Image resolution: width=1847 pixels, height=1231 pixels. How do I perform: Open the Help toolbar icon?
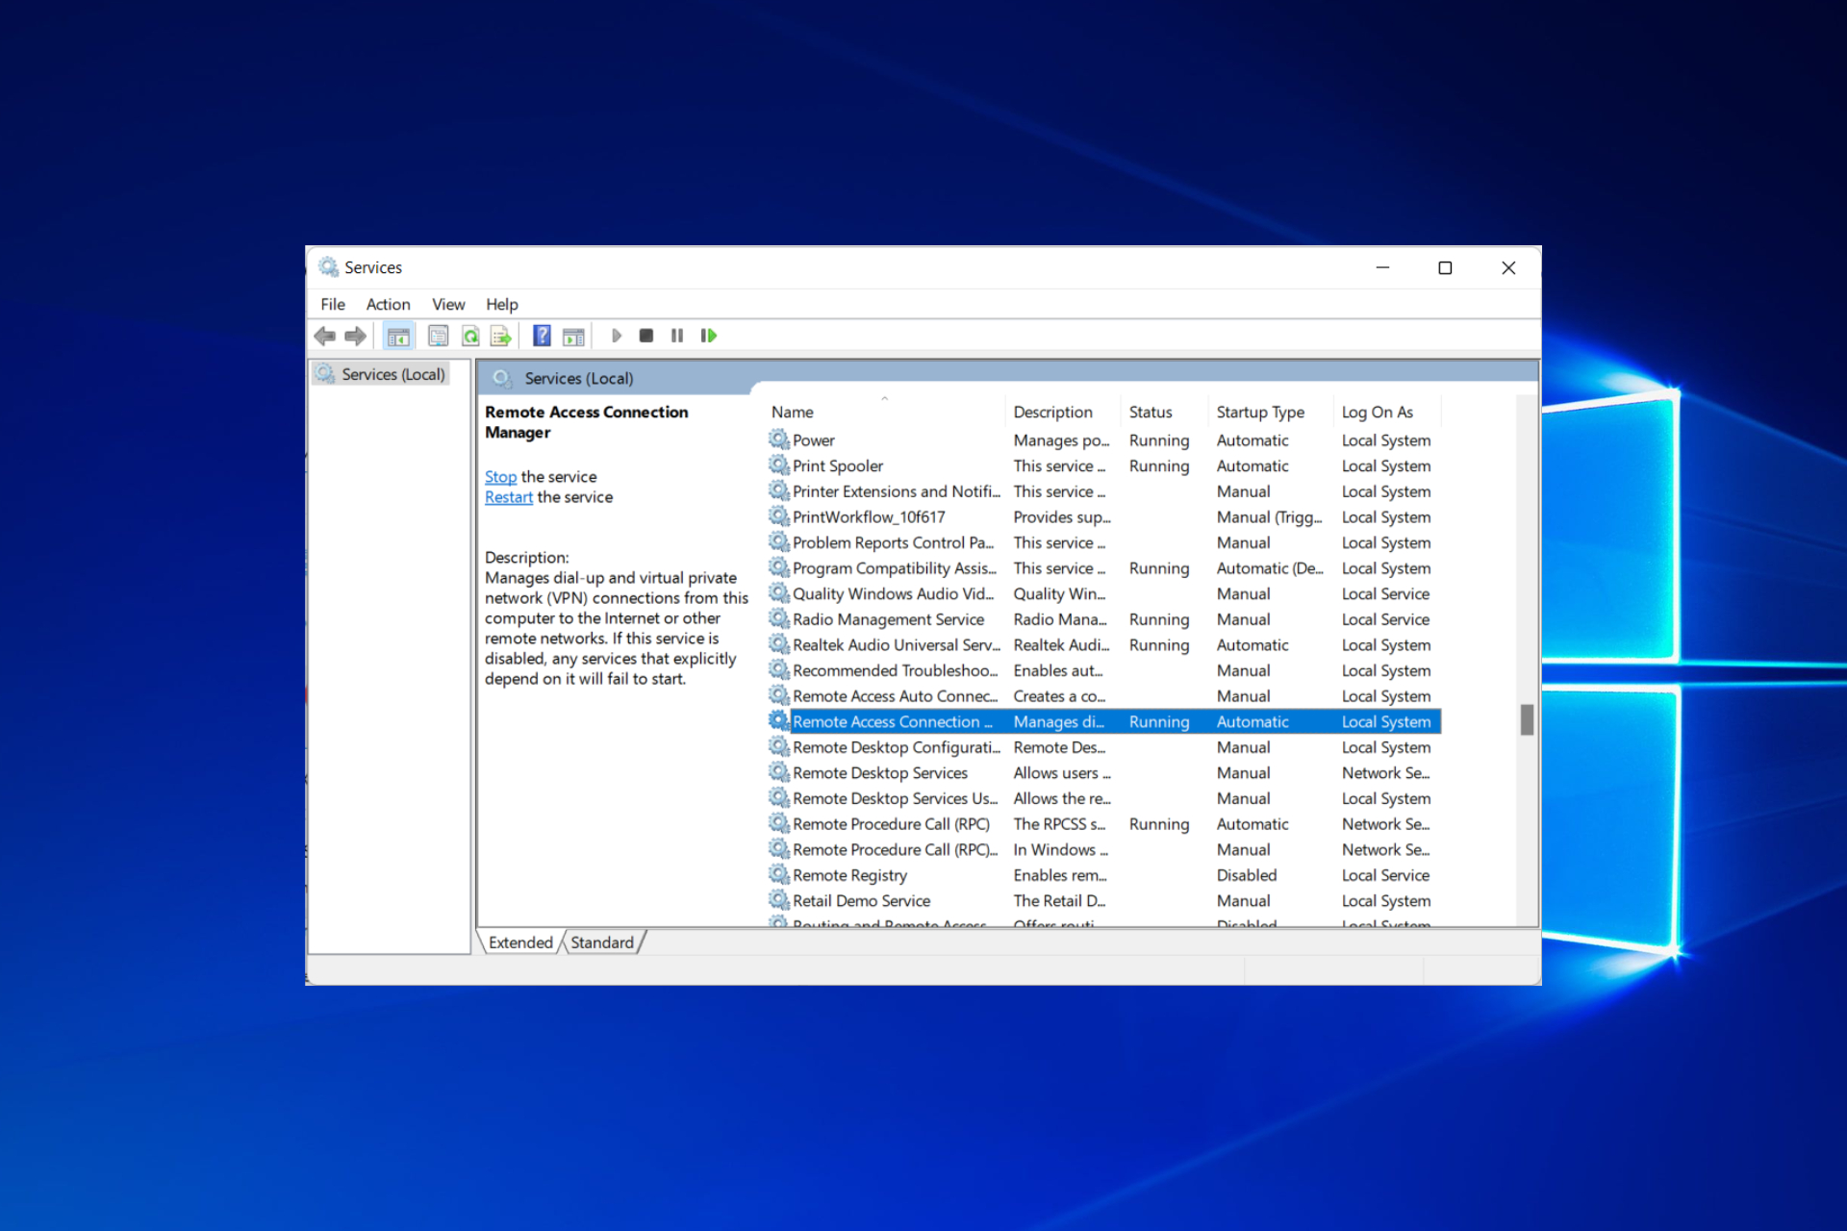(542, 336)
